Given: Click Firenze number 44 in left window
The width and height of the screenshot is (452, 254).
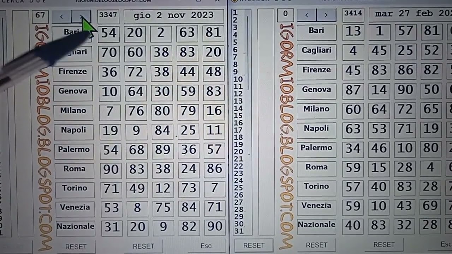Looking at the screenshot, I should [x=188, y=72].
